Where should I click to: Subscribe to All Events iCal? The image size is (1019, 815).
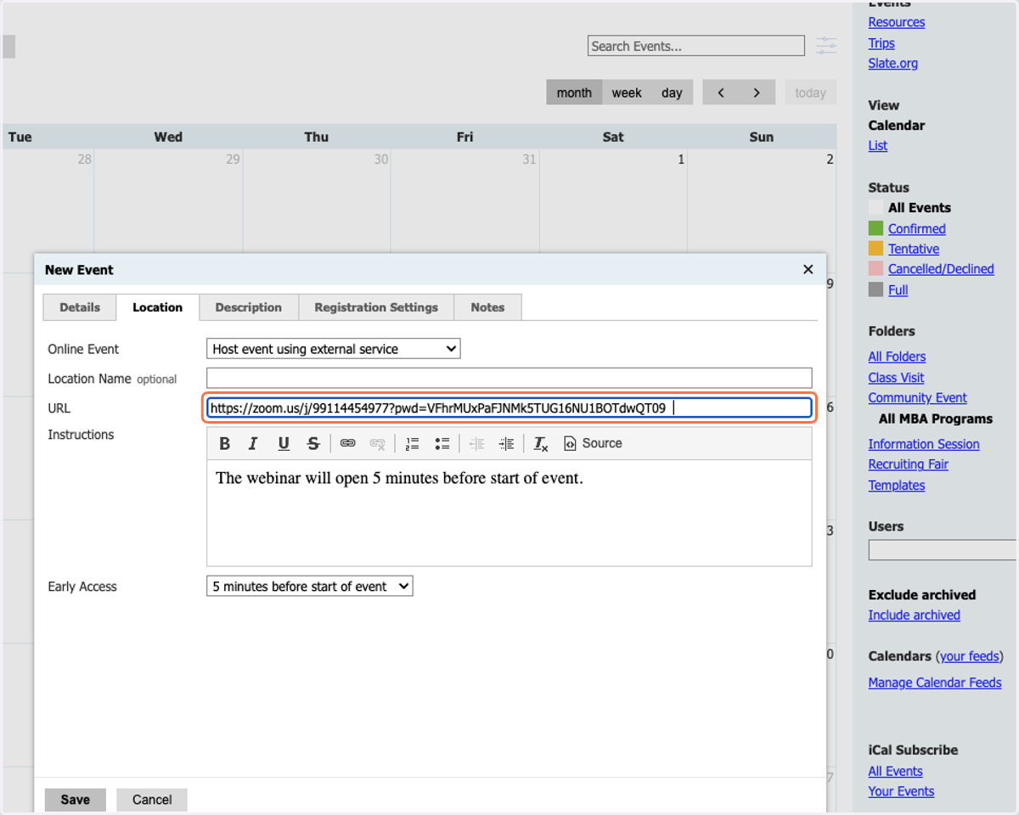tap(895, 771)
